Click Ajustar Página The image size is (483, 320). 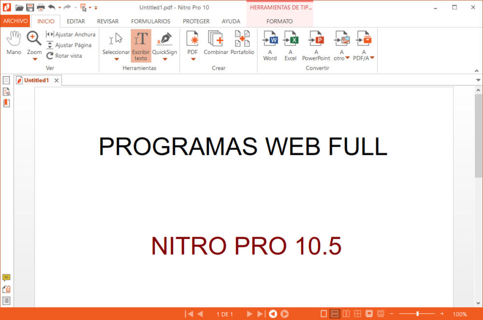[x=69, y=45]
